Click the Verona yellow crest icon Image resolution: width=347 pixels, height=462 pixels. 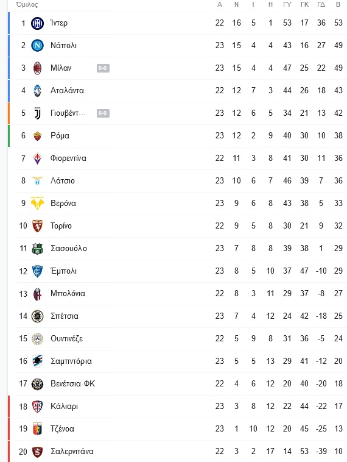point(37,204)
